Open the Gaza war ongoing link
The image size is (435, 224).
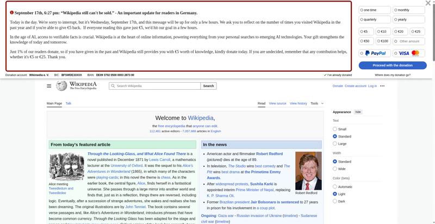pyautogui.click(x=226, y=216)
